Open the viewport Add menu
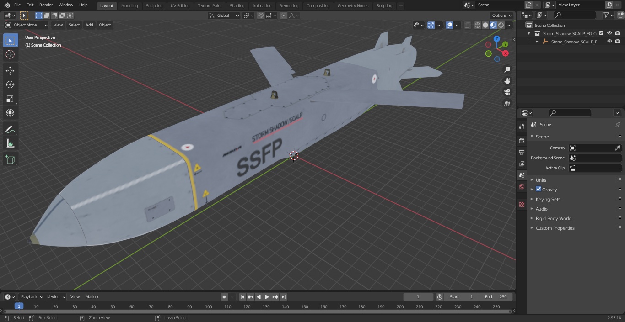 89,25
